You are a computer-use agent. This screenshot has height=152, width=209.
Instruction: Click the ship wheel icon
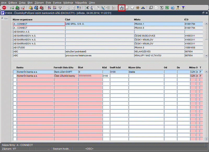[x=137, y=8]
